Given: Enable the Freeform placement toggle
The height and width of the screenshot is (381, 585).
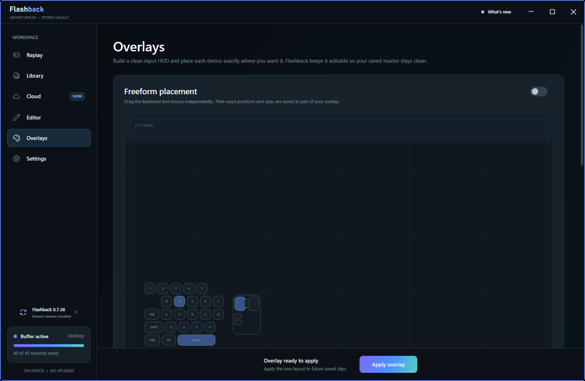Looking at the screenshot, I should (539, 91).
